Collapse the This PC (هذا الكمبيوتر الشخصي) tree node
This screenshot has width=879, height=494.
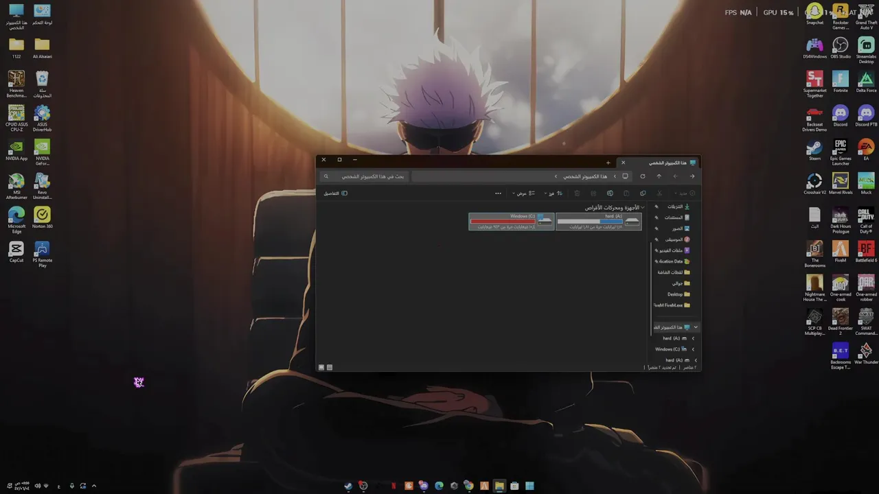[x=696, y=327]
